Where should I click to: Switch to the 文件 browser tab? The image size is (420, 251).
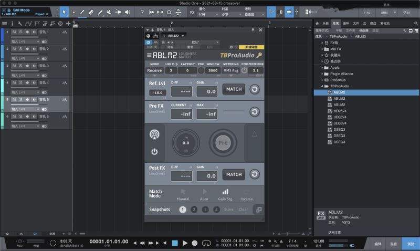point(355,23)
